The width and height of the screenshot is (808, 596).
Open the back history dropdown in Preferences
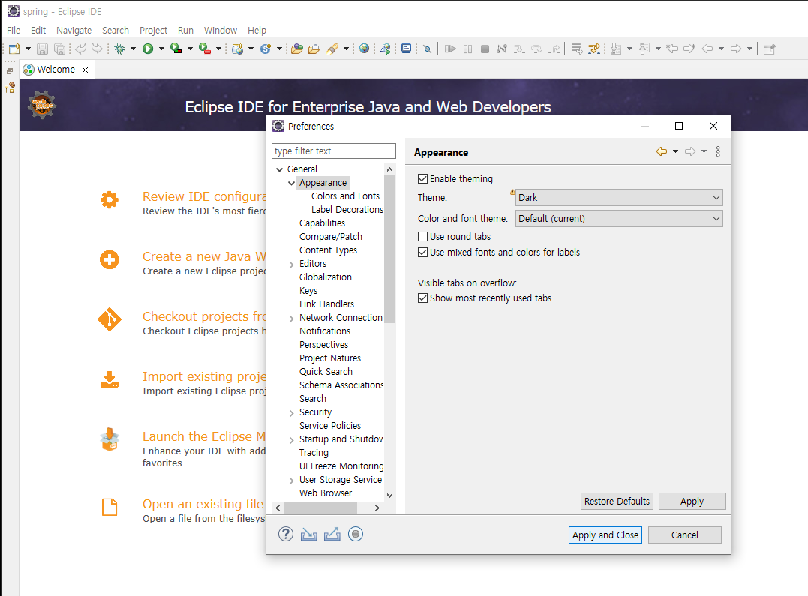coord(675,151)
